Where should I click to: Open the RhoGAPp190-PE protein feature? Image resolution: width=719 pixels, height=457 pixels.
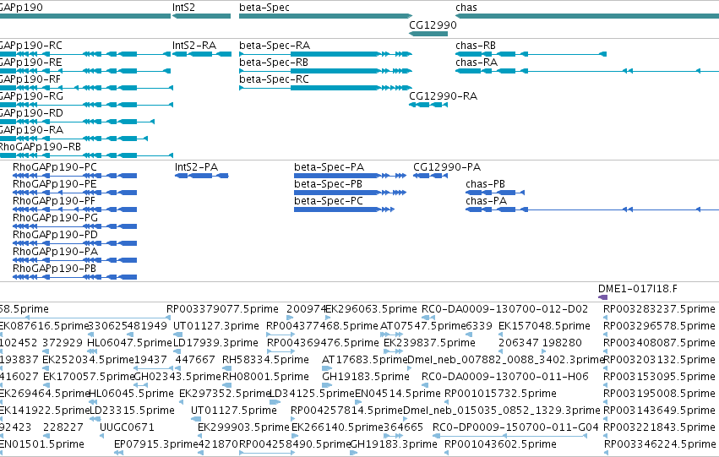[74, 193]
